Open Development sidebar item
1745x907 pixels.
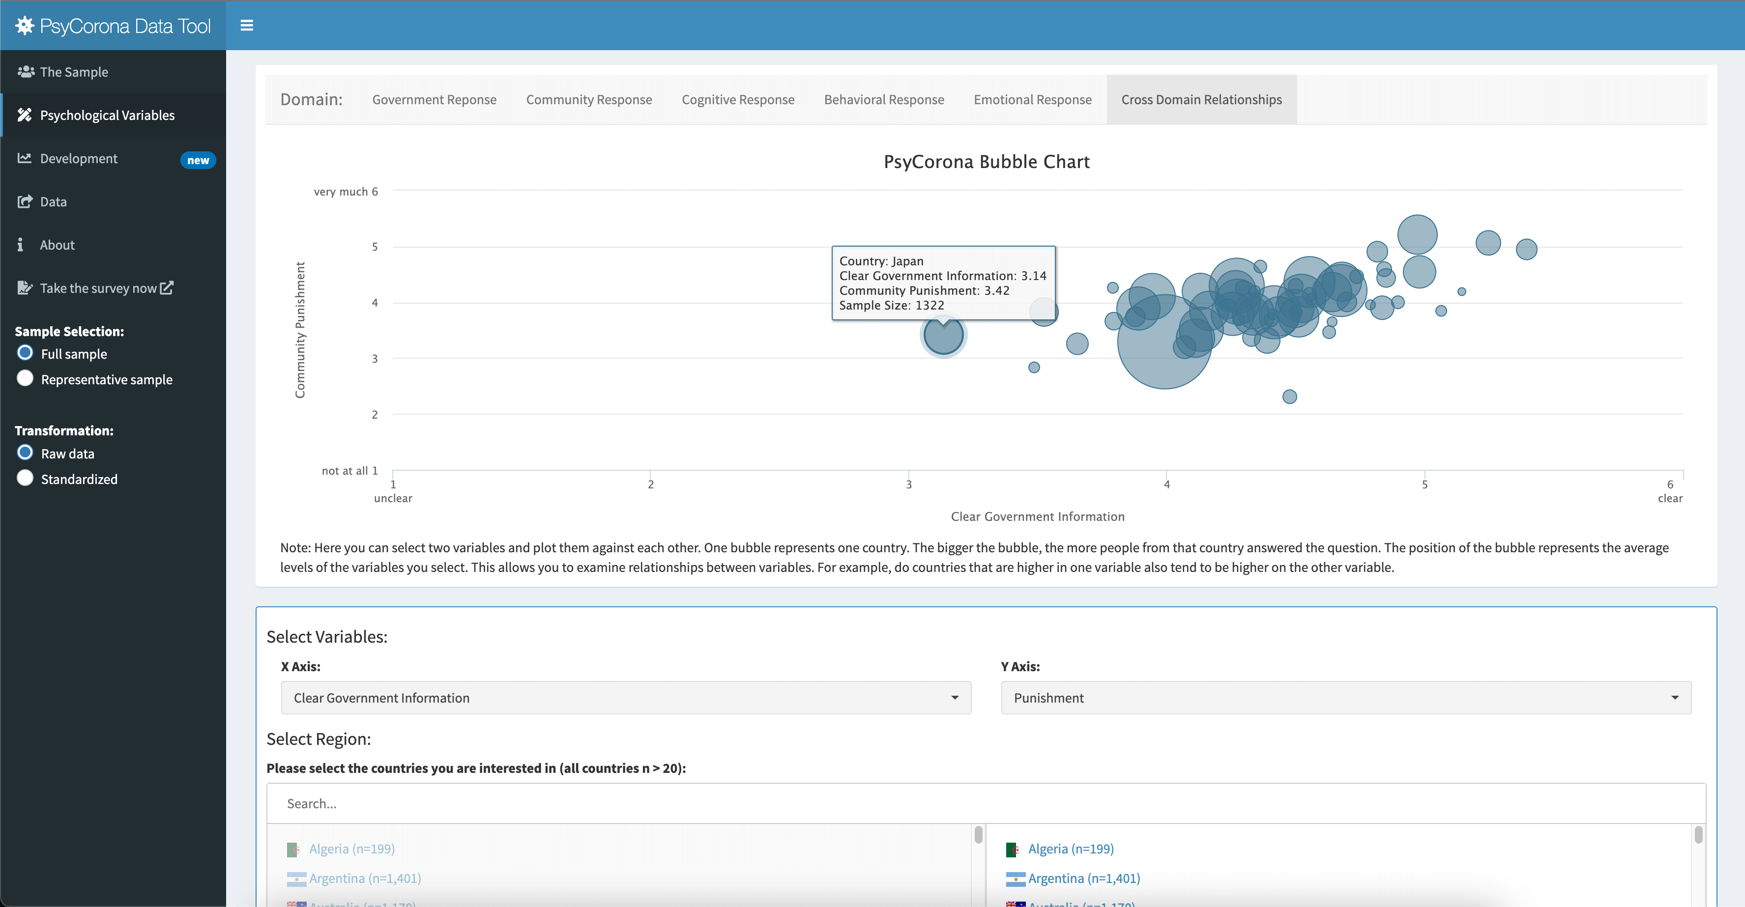tap(113, 158)
